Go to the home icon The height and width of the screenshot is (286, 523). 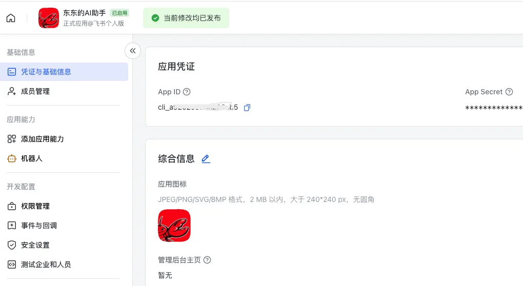click(x=11, y=18)
